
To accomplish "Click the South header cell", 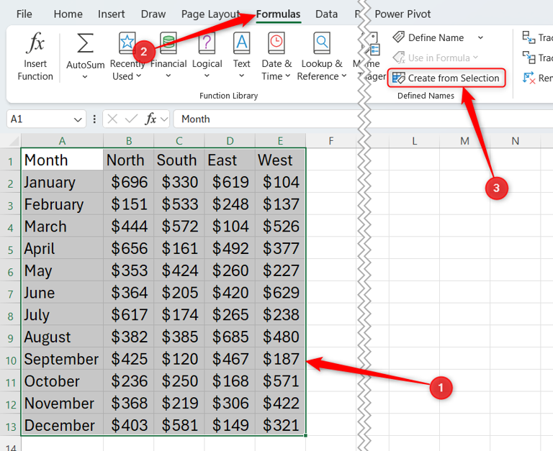I will (179, 160).
